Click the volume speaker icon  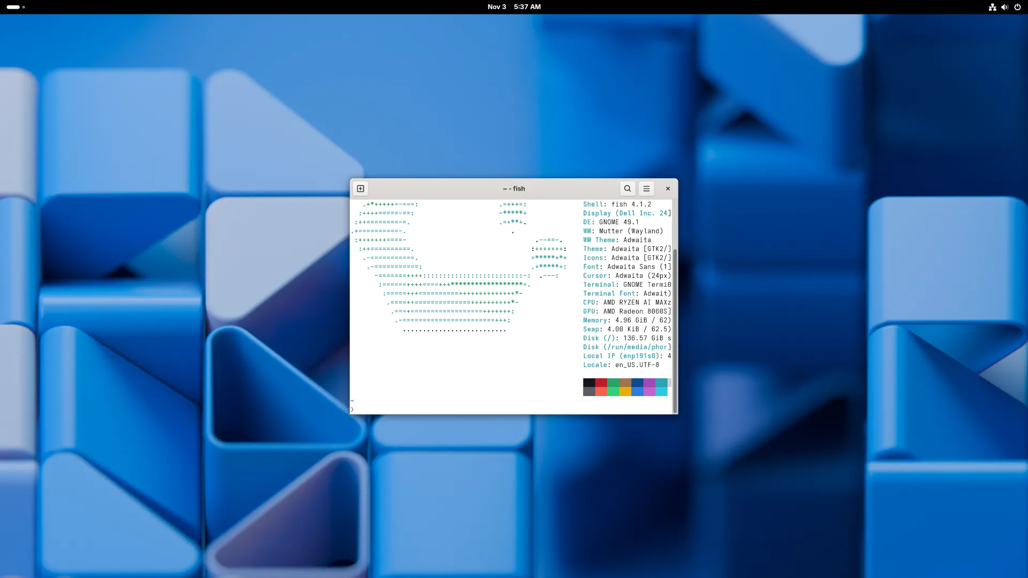pyautogui.click(x=1004, y=7)
